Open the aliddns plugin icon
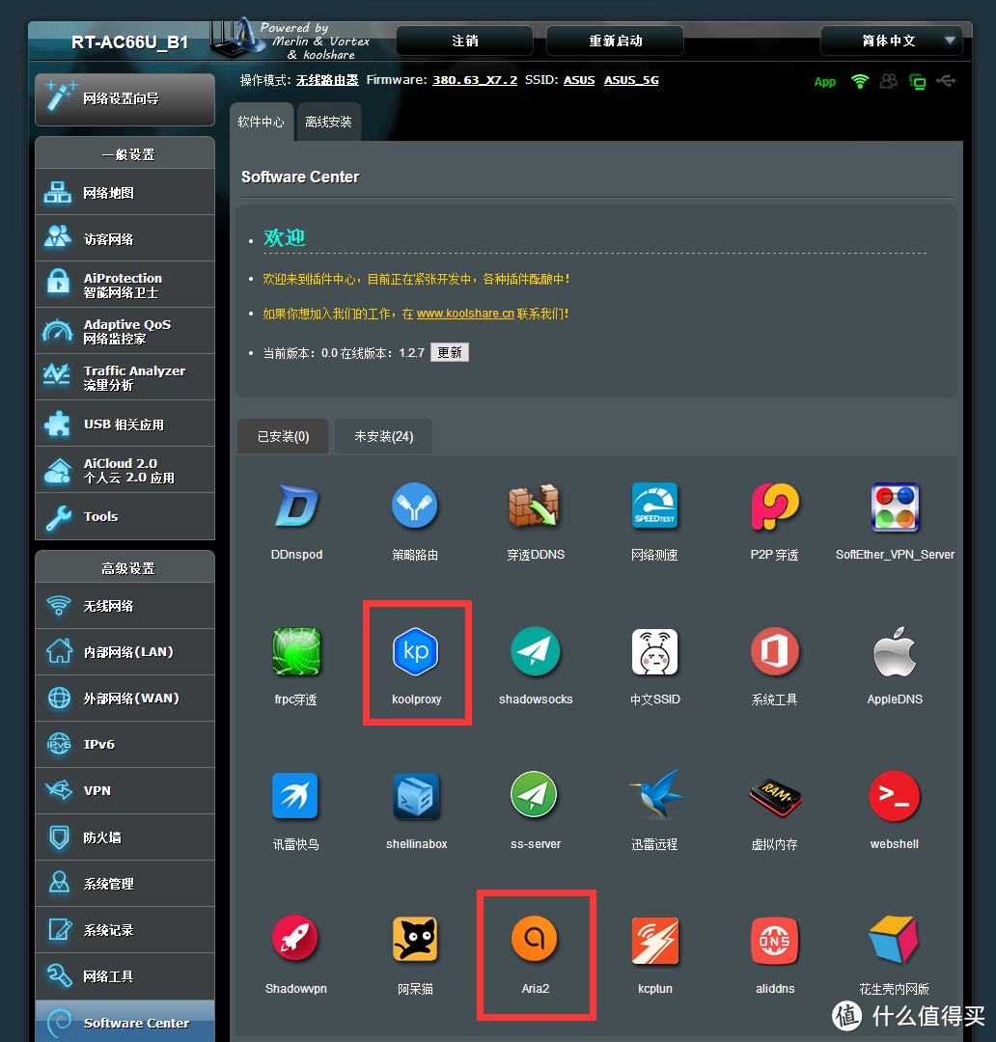 tap(775, 941)
